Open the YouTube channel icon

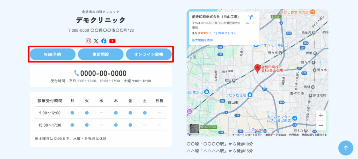[x=112, y=41]
